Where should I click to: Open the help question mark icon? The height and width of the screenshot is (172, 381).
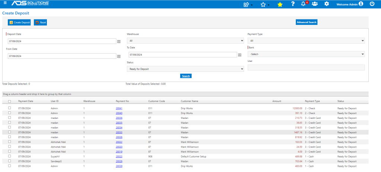coord(293,4)
